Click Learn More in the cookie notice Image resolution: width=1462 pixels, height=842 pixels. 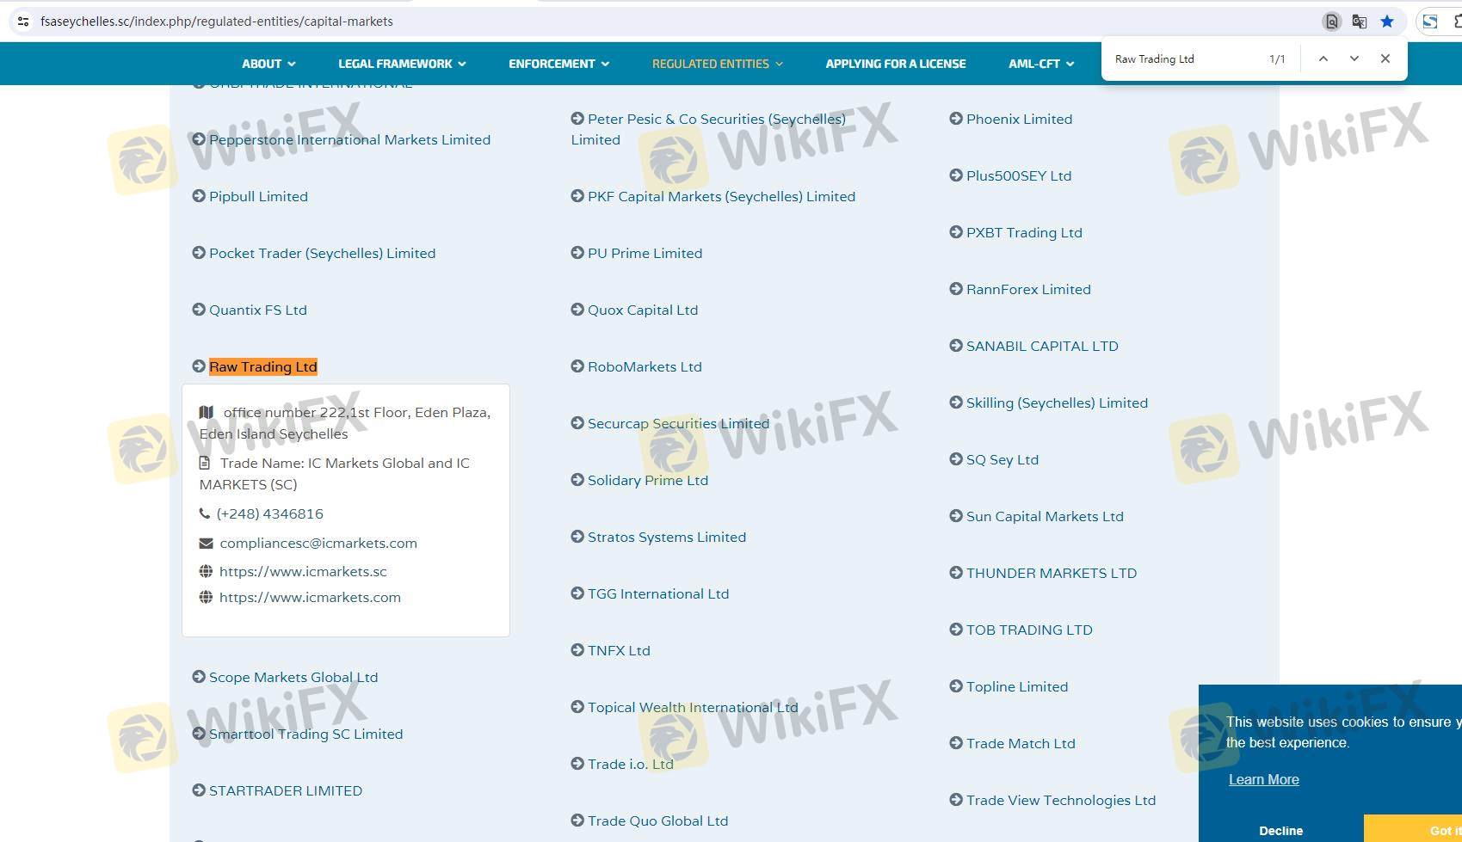coord(1263,779)
